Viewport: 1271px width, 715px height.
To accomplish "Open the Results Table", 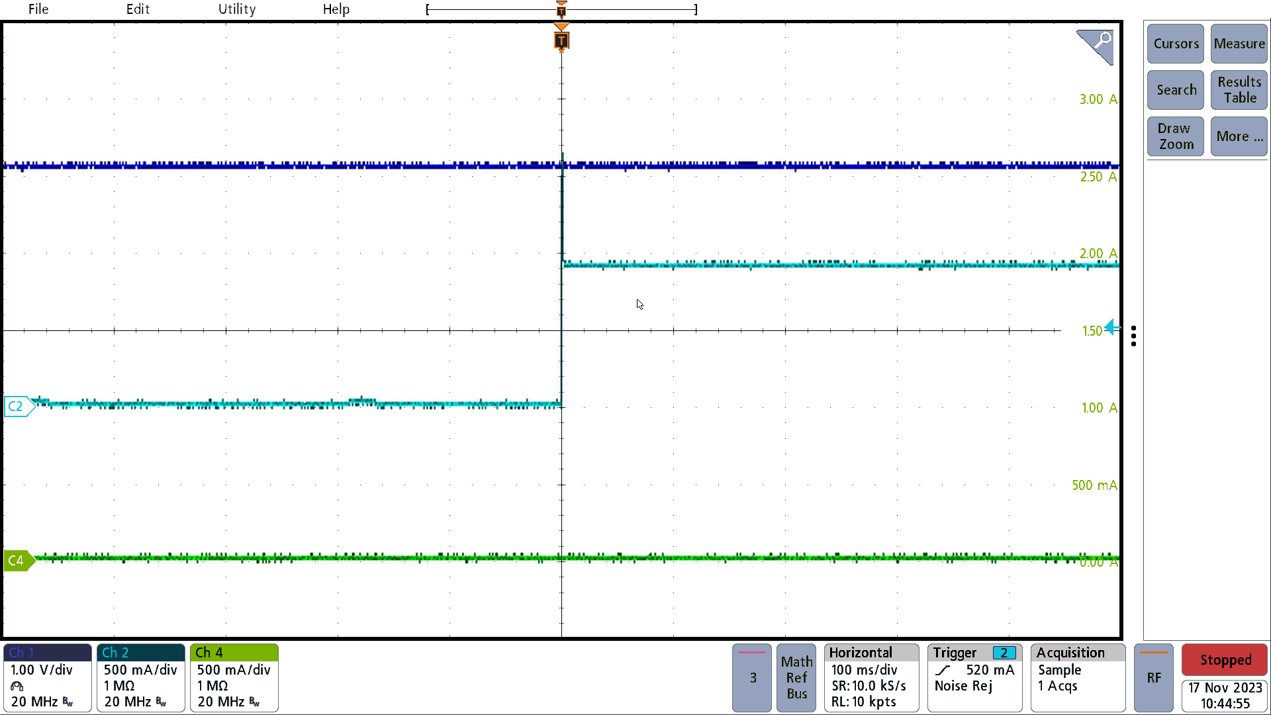I will pos(1239,90).
